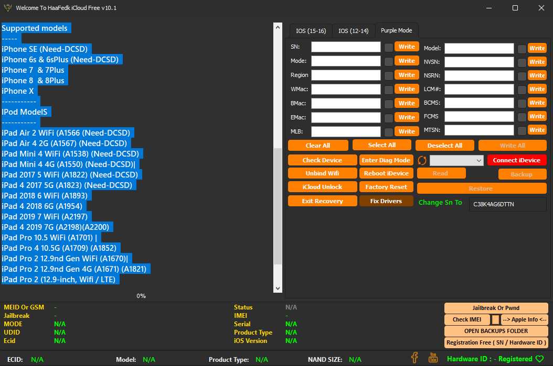Screen dimensions: 553x366
Task: Tick the SN checkbox
Action: tap(389, 48)
